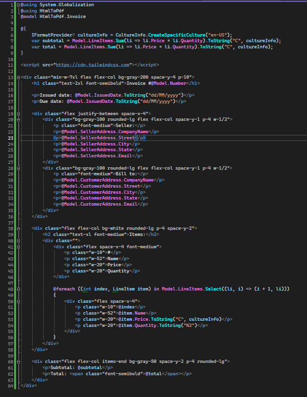
Task: Click @Model.CustomerAddress.CompanyName
Action: pyautogui.click(x=108, y=180)
